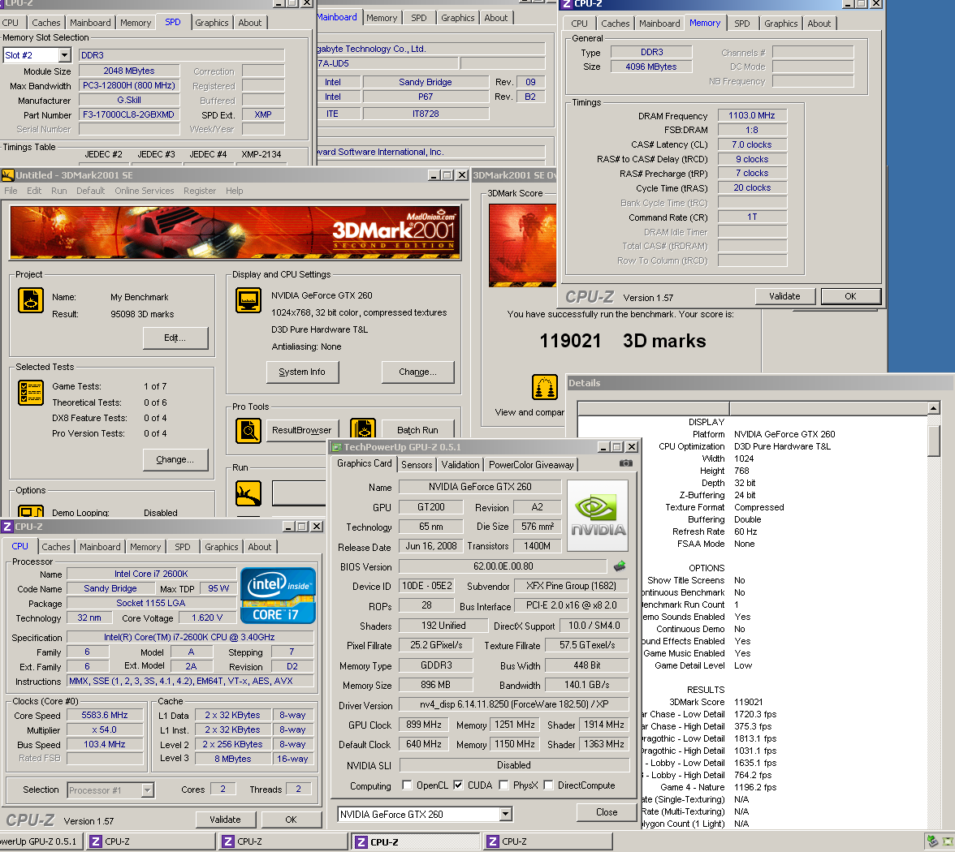Click the Details list vertical scrollbar thumb
This screenshot has height=852, width=955.
(x=934, y=440)
